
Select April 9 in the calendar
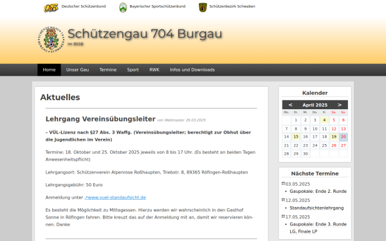pos(305,129)
